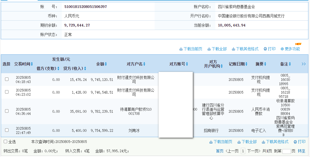Open 更多功能 menu

[x=290, y=49]
